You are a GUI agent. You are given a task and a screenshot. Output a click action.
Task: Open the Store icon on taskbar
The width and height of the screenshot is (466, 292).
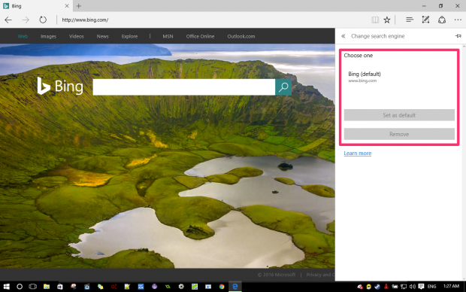coord(59,286)
